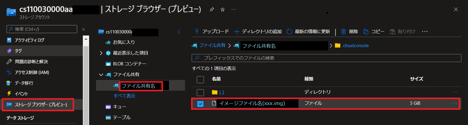This screenshot has width=468, height=125.
Task: Focus the プレフィックスでのファイルの検索 box
Action: point(326,58)
